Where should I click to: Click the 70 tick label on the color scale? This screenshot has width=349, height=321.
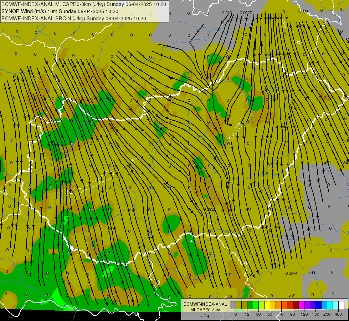click(281, 314)
